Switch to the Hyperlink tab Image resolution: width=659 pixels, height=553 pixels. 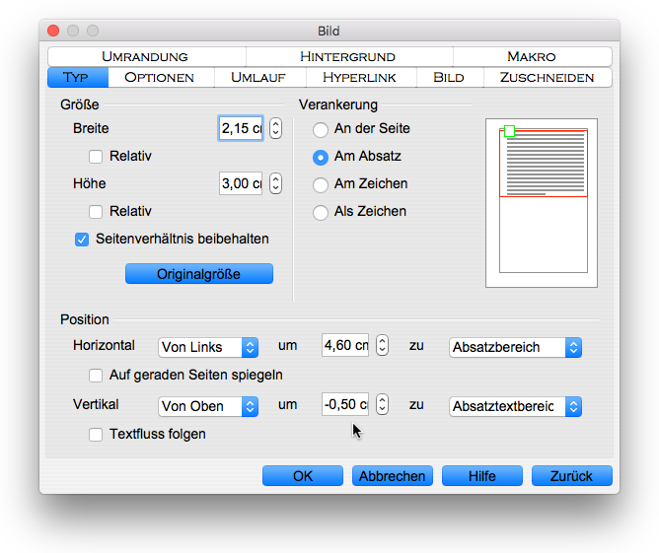[361, 77]
